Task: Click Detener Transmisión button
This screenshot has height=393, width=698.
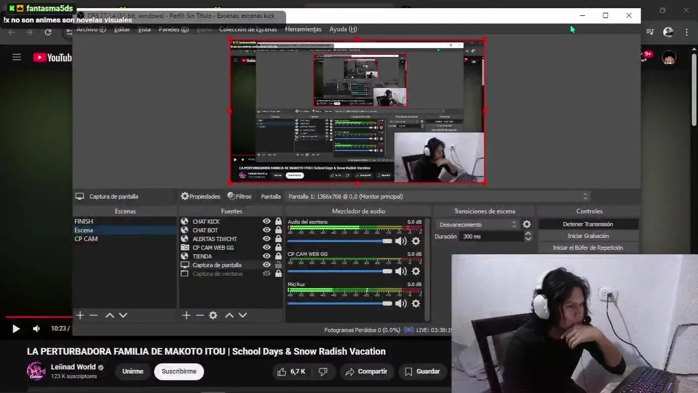Action: pos(588,224)
